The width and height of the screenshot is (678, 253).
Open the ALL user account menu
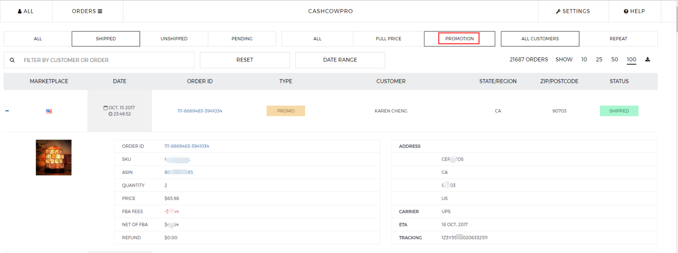point(26,11)
